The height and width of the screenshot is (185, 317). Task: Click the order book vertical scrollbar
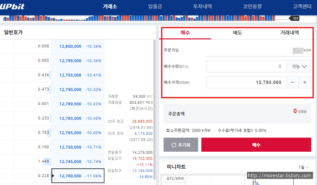(155, 109)
